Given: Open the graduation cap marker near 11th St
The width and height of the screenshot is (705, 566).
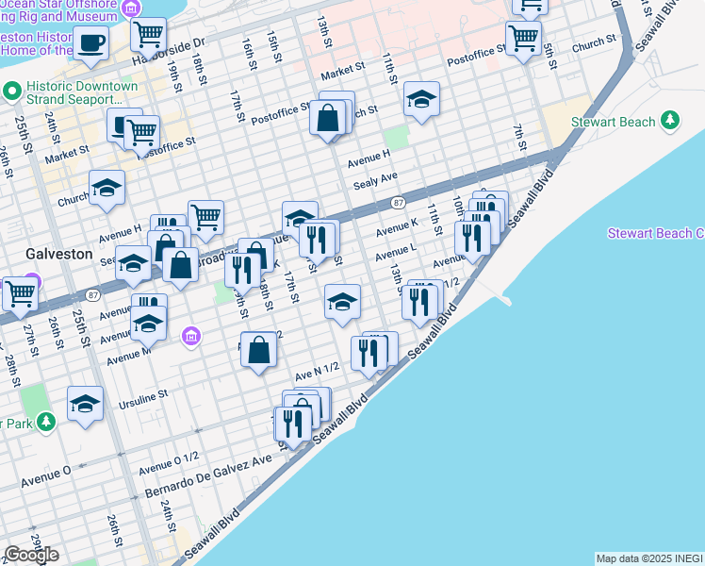Looking at the screenshot, I should coord(421,101).
